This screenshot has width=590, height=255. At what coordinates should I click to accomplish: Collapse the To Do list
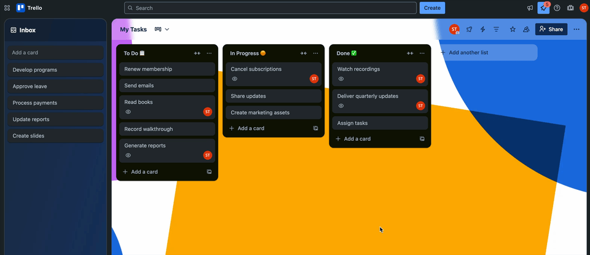point(197,53)
